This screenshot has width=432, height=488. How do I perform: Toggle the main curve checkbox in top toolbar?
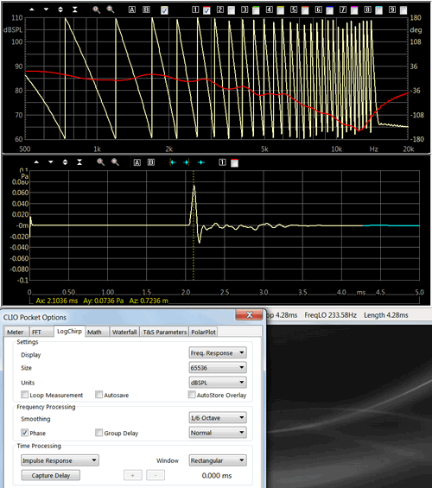[164, 10]
